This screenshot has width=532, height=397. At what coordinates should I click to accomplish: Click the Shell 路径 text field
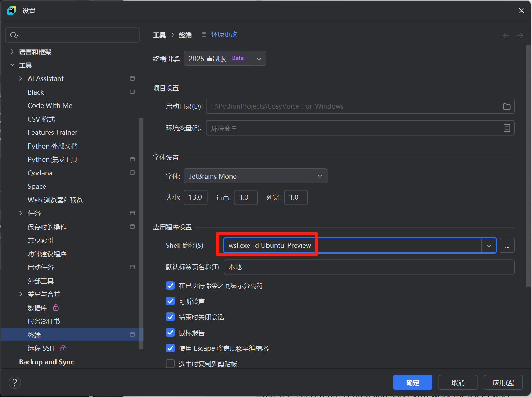pyautogui.click(x=352, y=246)
